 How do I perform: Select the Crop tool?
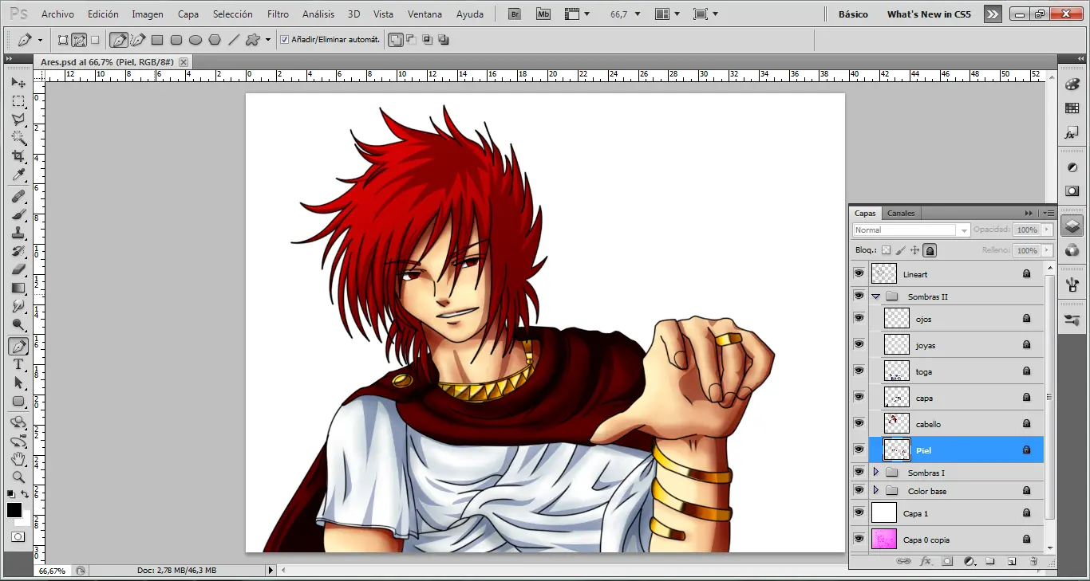pyautogui.click(x=18, y=156)
